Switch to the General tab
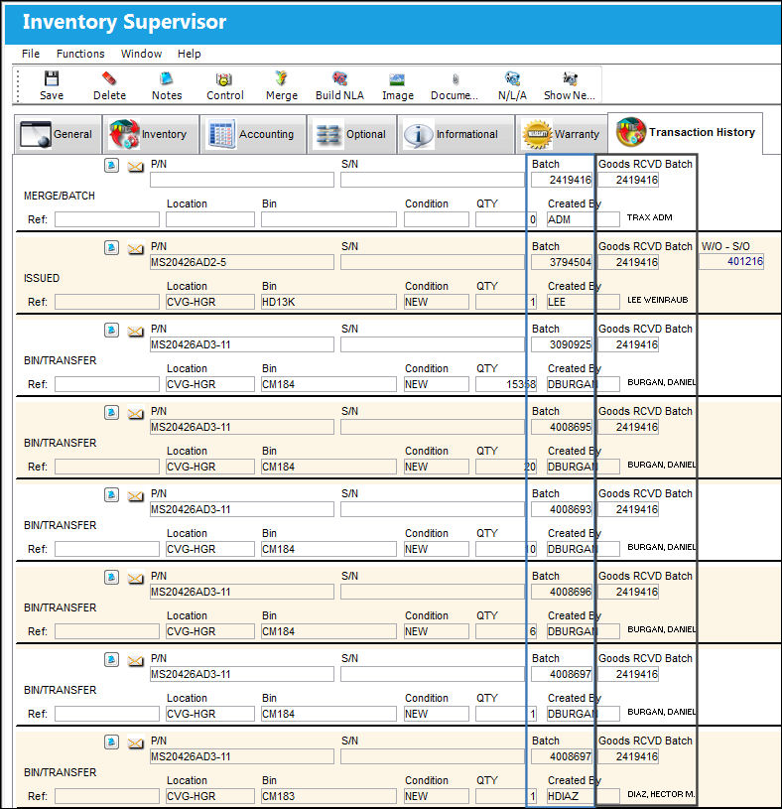 [58, 134]
